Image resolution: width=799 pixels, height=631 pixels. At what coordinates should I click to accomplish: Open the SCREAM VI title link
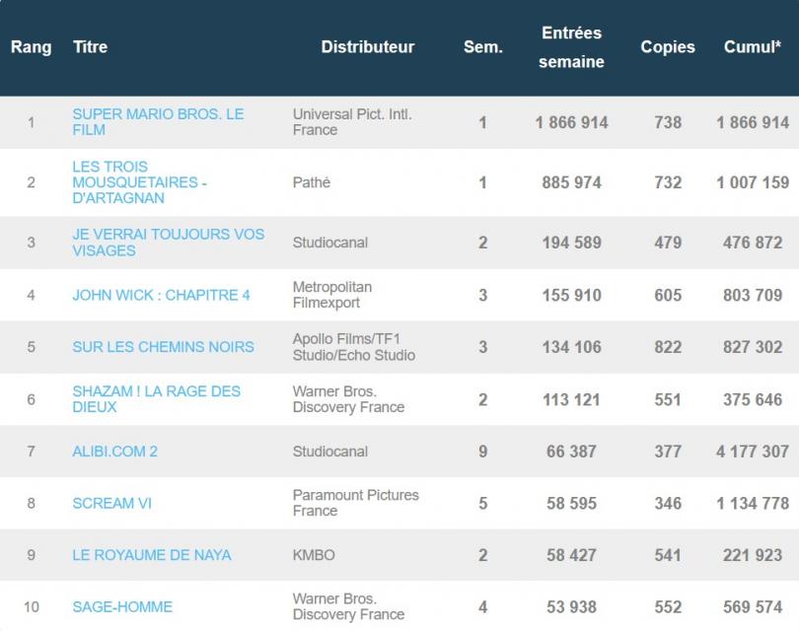(112, 503)
